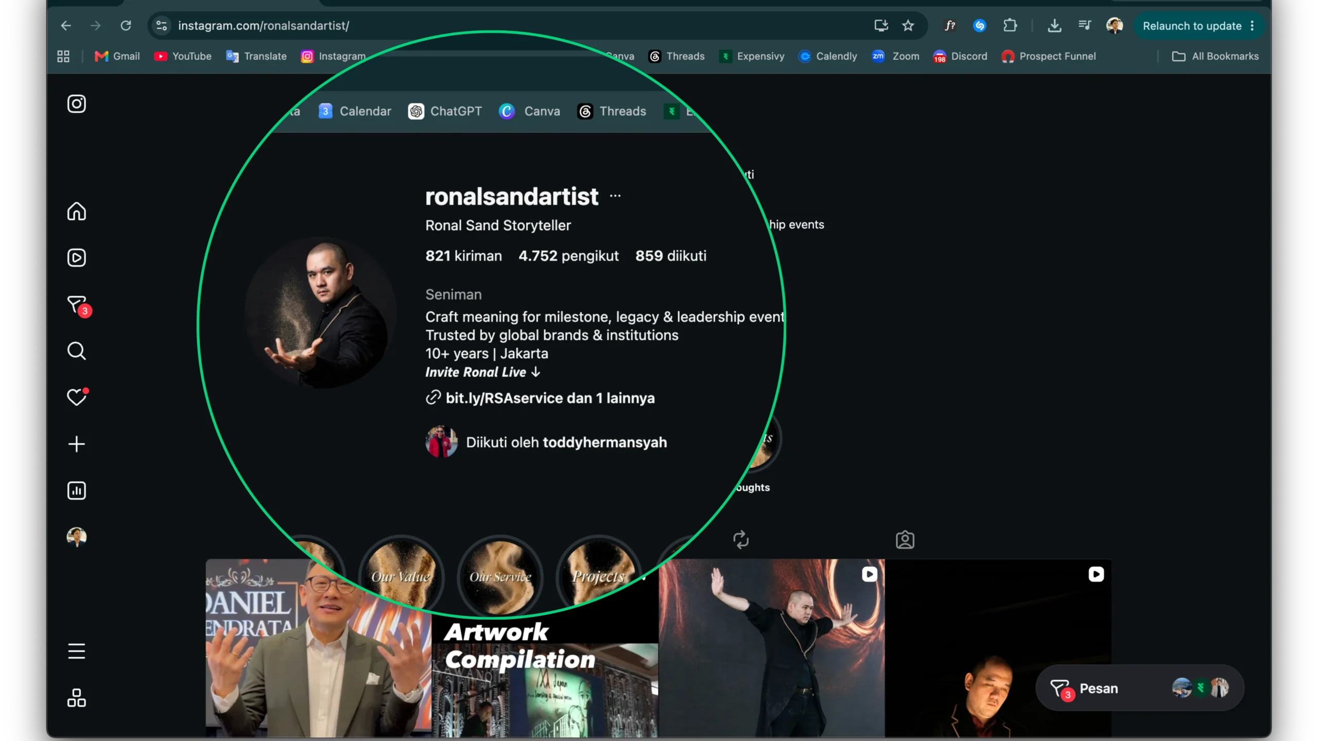View the 4.752 pengikut followers list

tap(568, 256)
